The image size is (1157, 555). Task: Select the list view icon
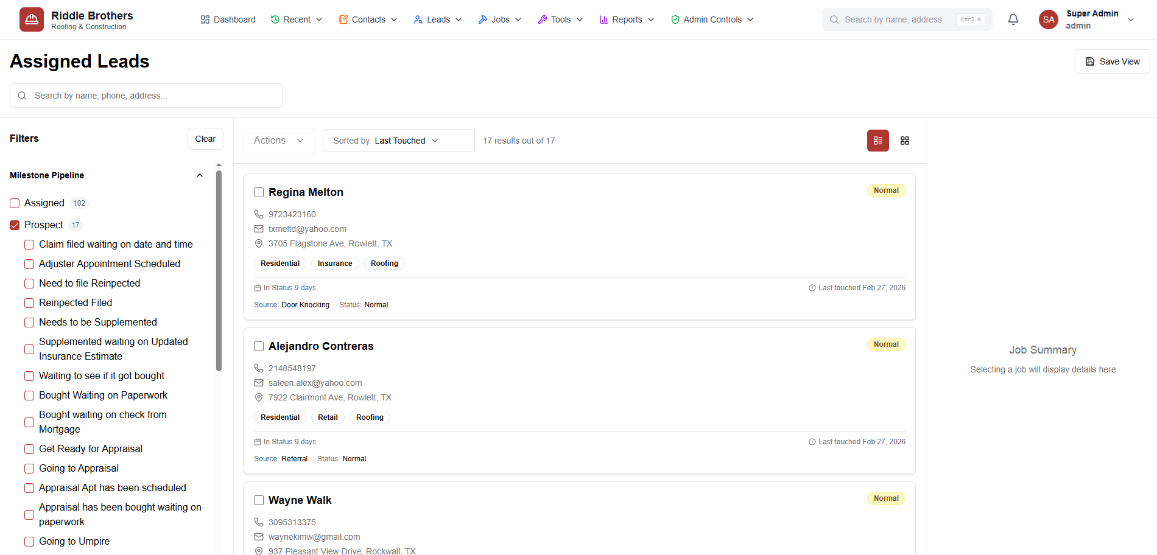click(x=877, y=141)
